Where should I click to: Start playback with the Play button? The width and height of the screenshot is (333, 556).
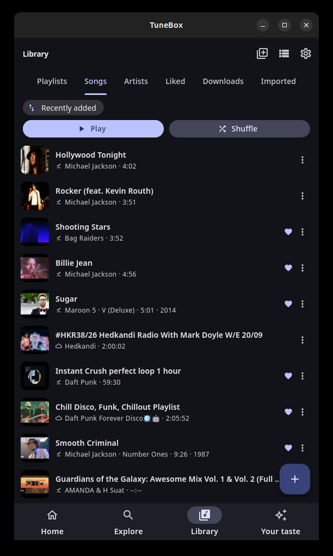pos(93,128)
